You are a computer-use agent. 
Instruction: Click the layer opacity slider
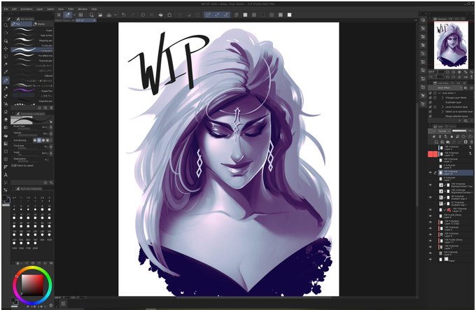click(459, 131)
